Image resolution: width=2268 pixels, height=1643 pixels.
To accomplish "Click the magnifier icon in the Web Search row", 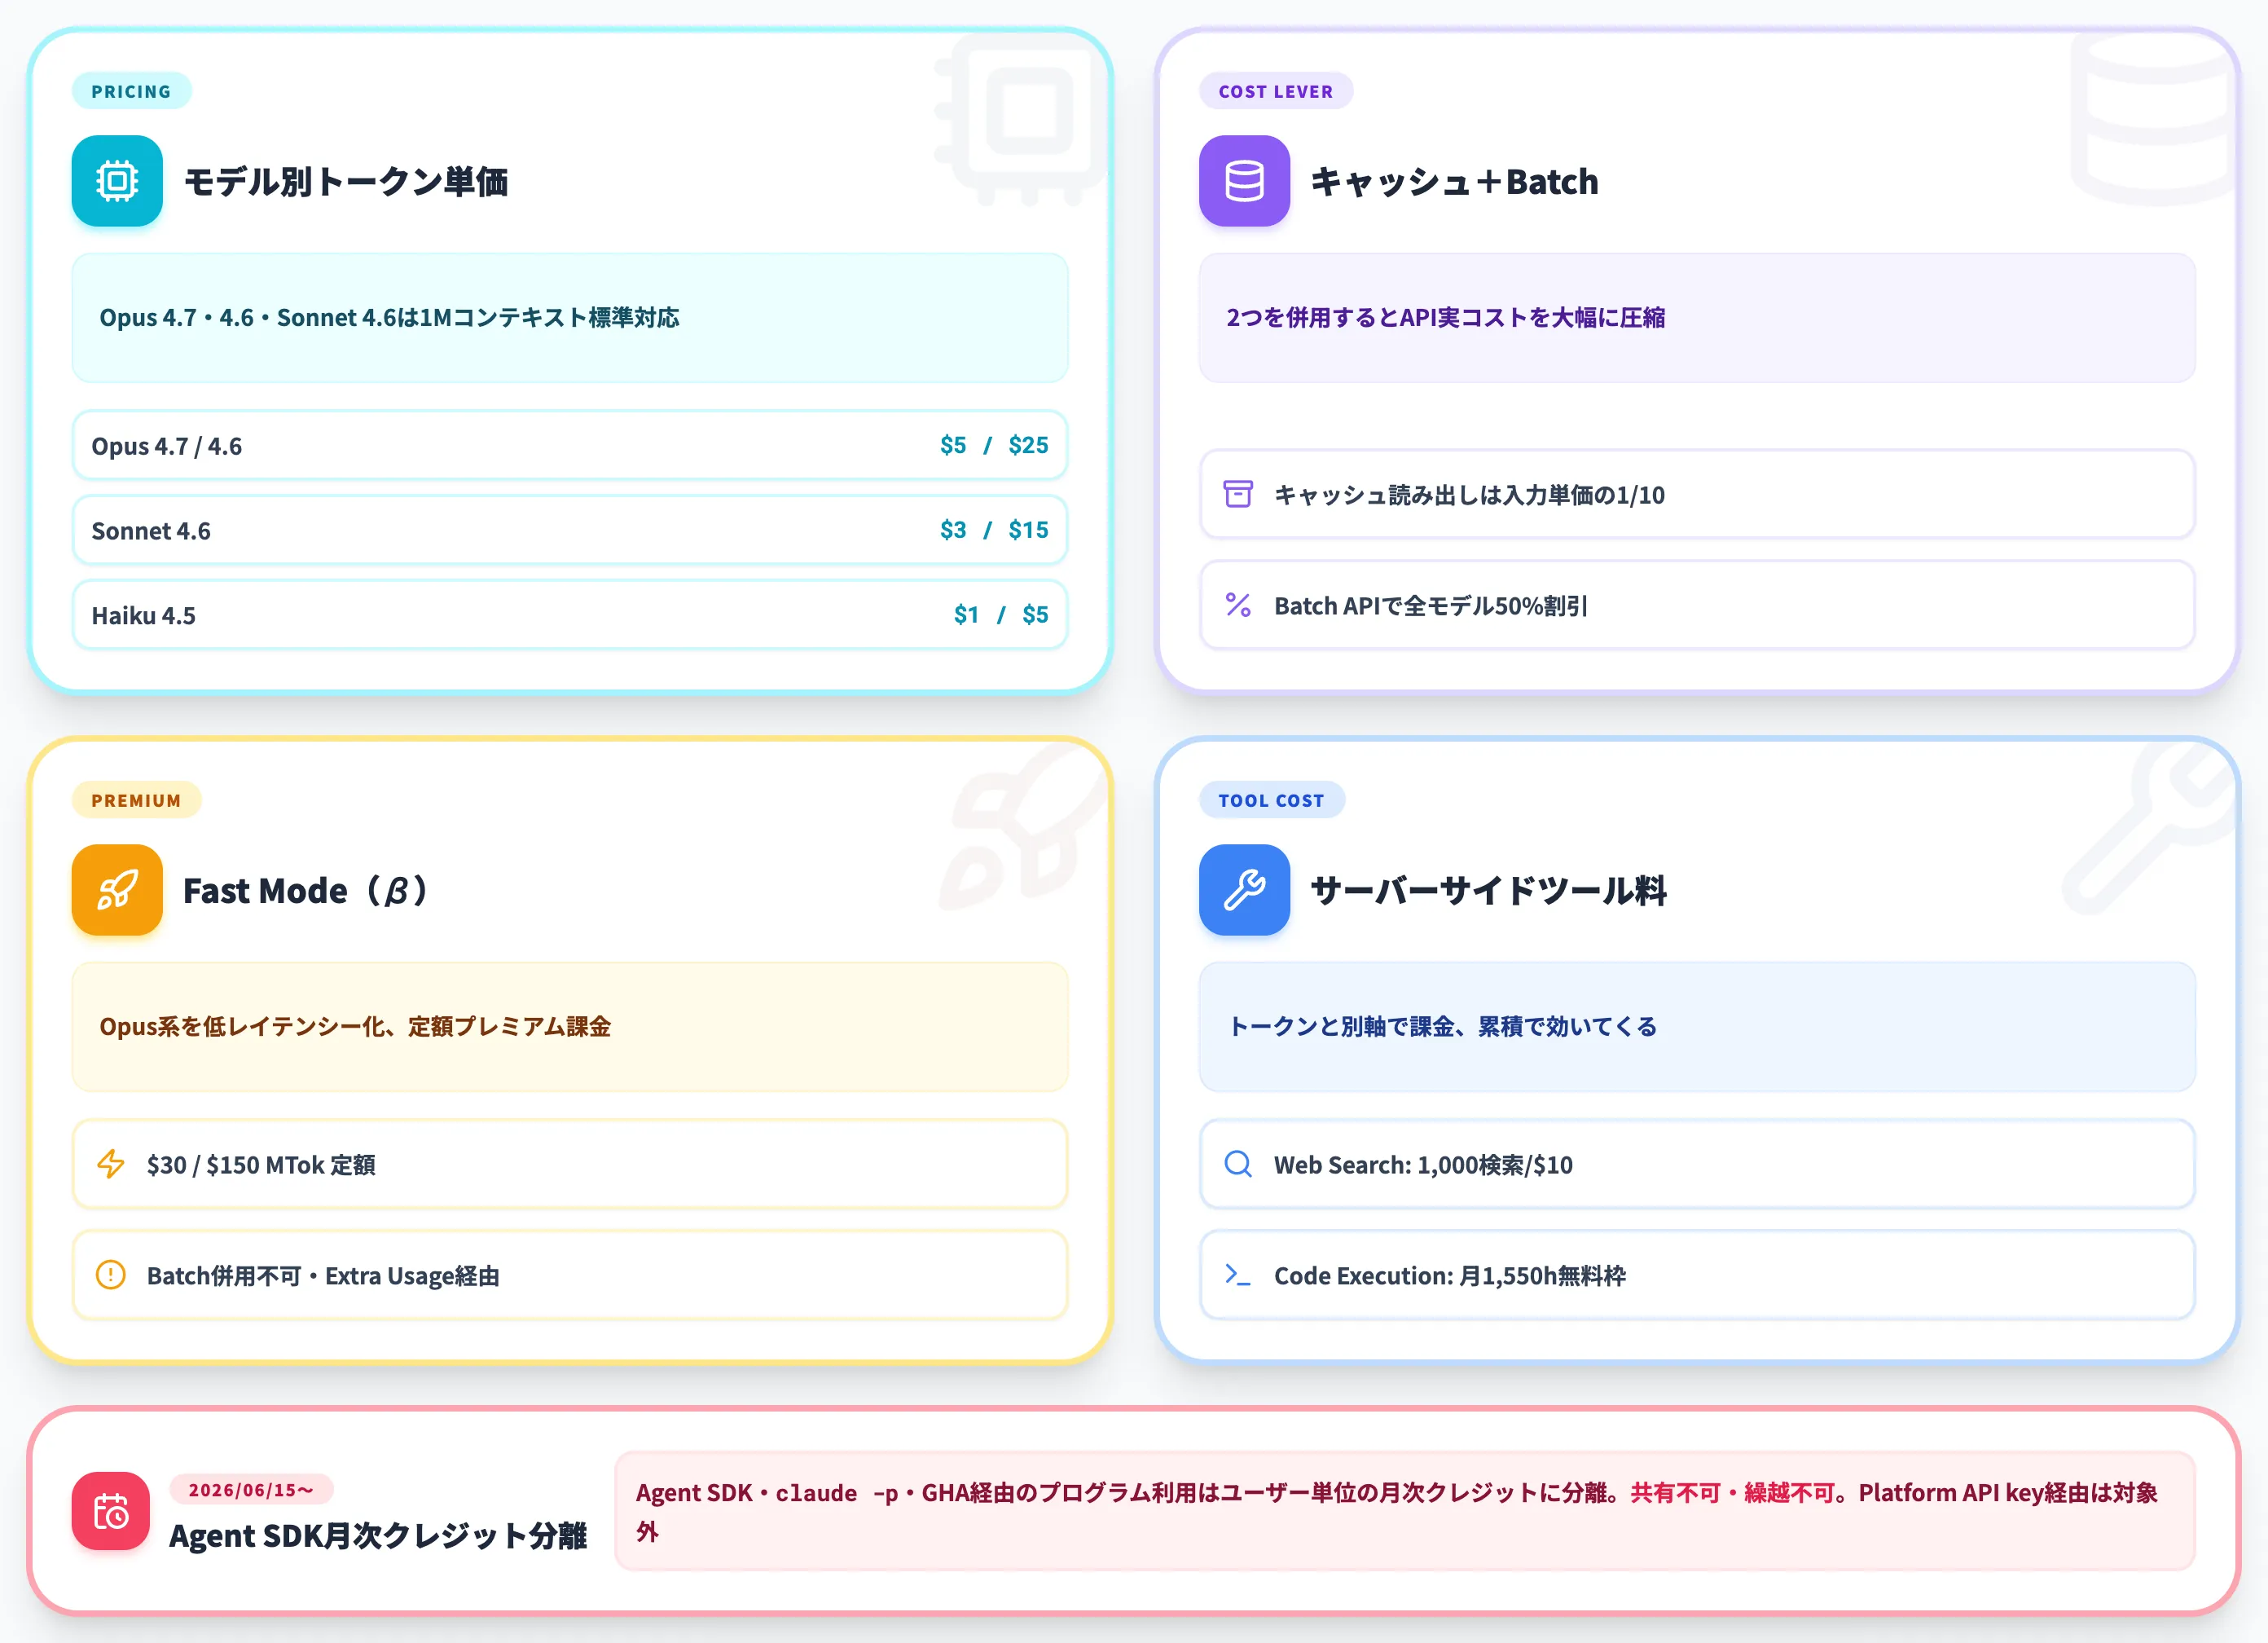I will [x=1238, y=1164].
